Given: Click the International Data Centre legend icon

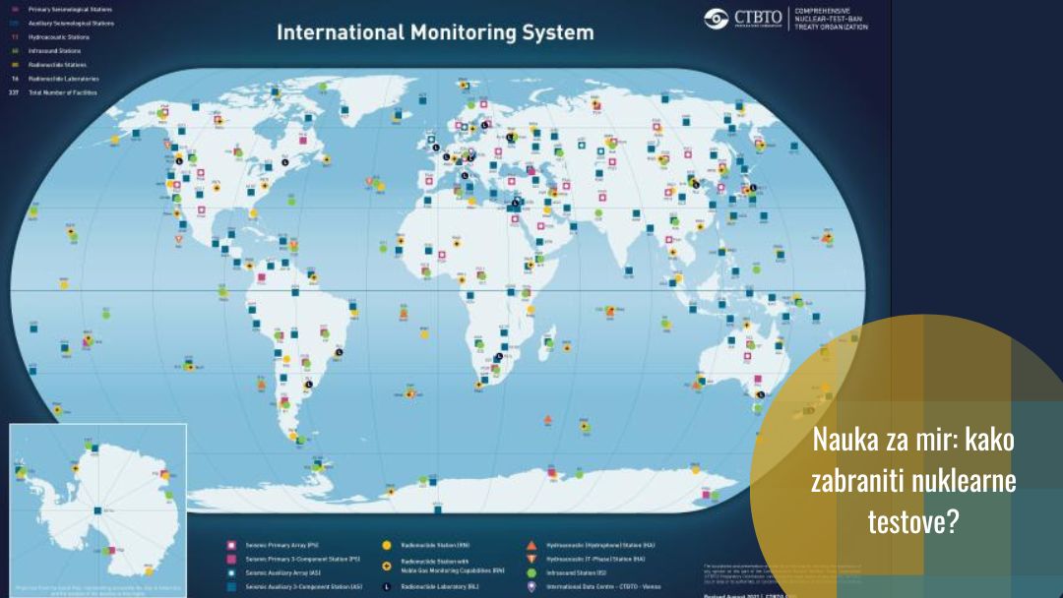Looking at the screenshot, I should 531,587.
